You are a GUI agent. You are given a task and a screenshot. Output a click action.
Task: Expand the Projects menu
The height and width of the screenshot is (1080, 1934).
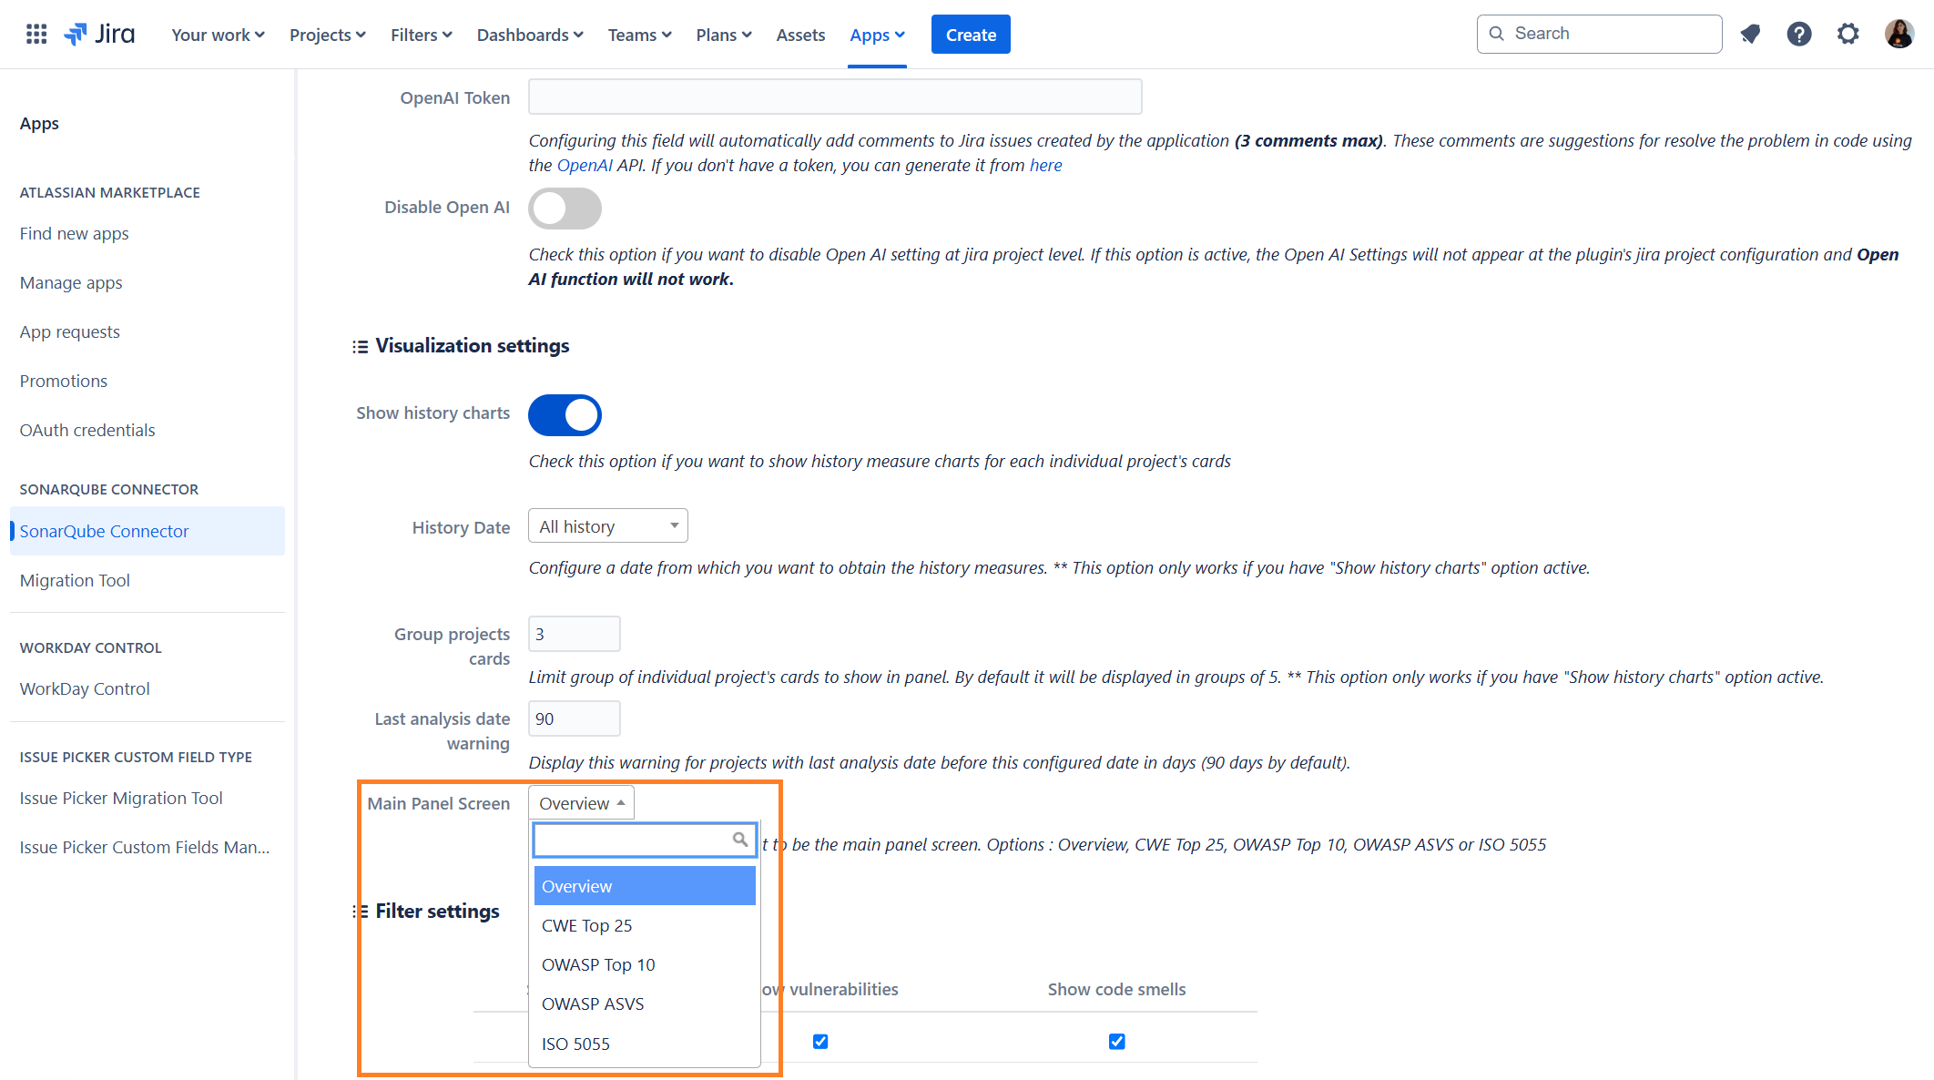[327, 35]
